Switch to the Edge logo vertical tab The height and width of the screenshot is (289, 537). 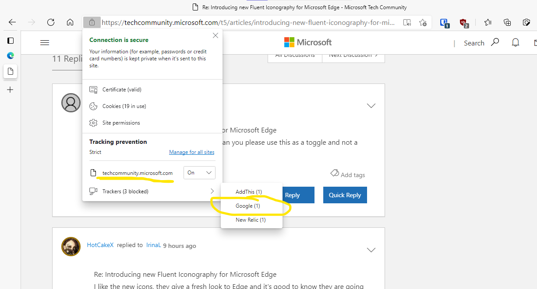[11, 56]
